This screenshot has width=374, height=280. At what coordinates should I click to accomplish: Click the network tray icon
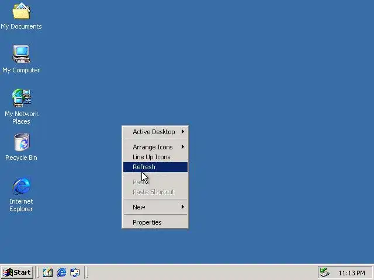(325, 272)
